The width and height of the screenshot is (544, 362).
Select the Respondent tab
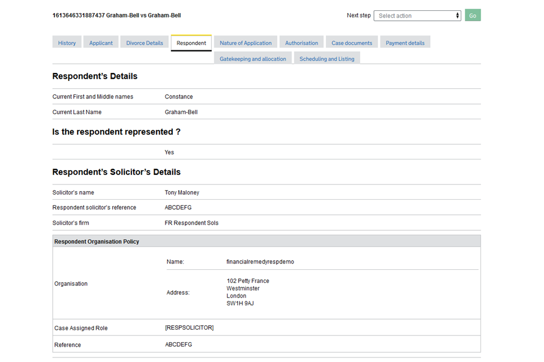191,43
